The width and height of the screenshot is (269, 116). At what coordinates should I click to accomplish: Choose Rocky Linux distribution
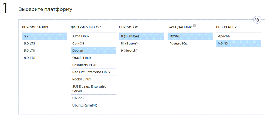point(93,79)
